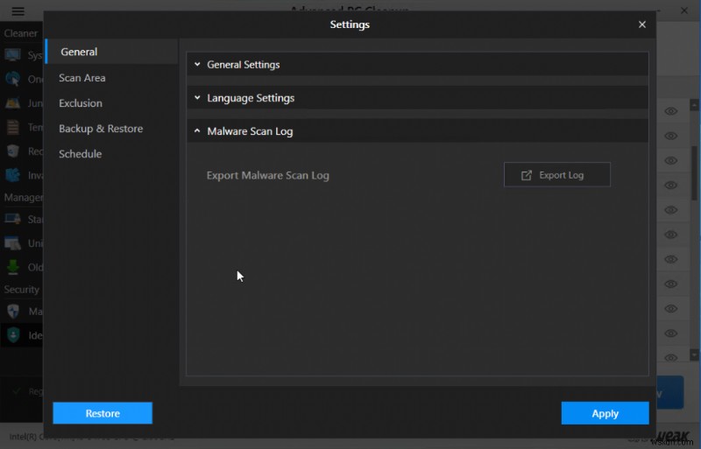Open hamburger menu in main window
Image resolution: width=701 pixels, height=449 pixels.
pyautogui.click(x=18, y=11)
